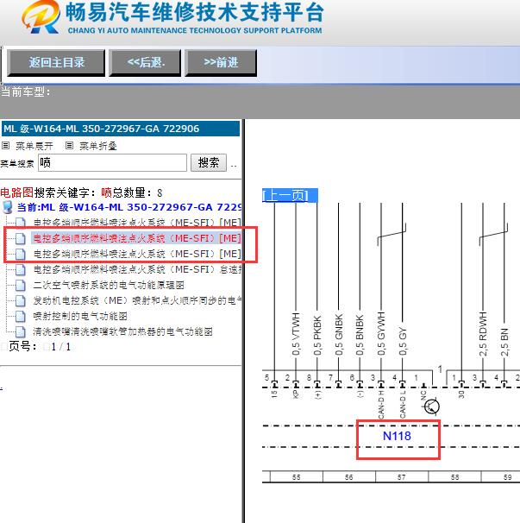Open the ME-SFI 怠速 diagram entry
This screenshot has width=520, height=523.
pyautogui.click(x=137, y=269)
